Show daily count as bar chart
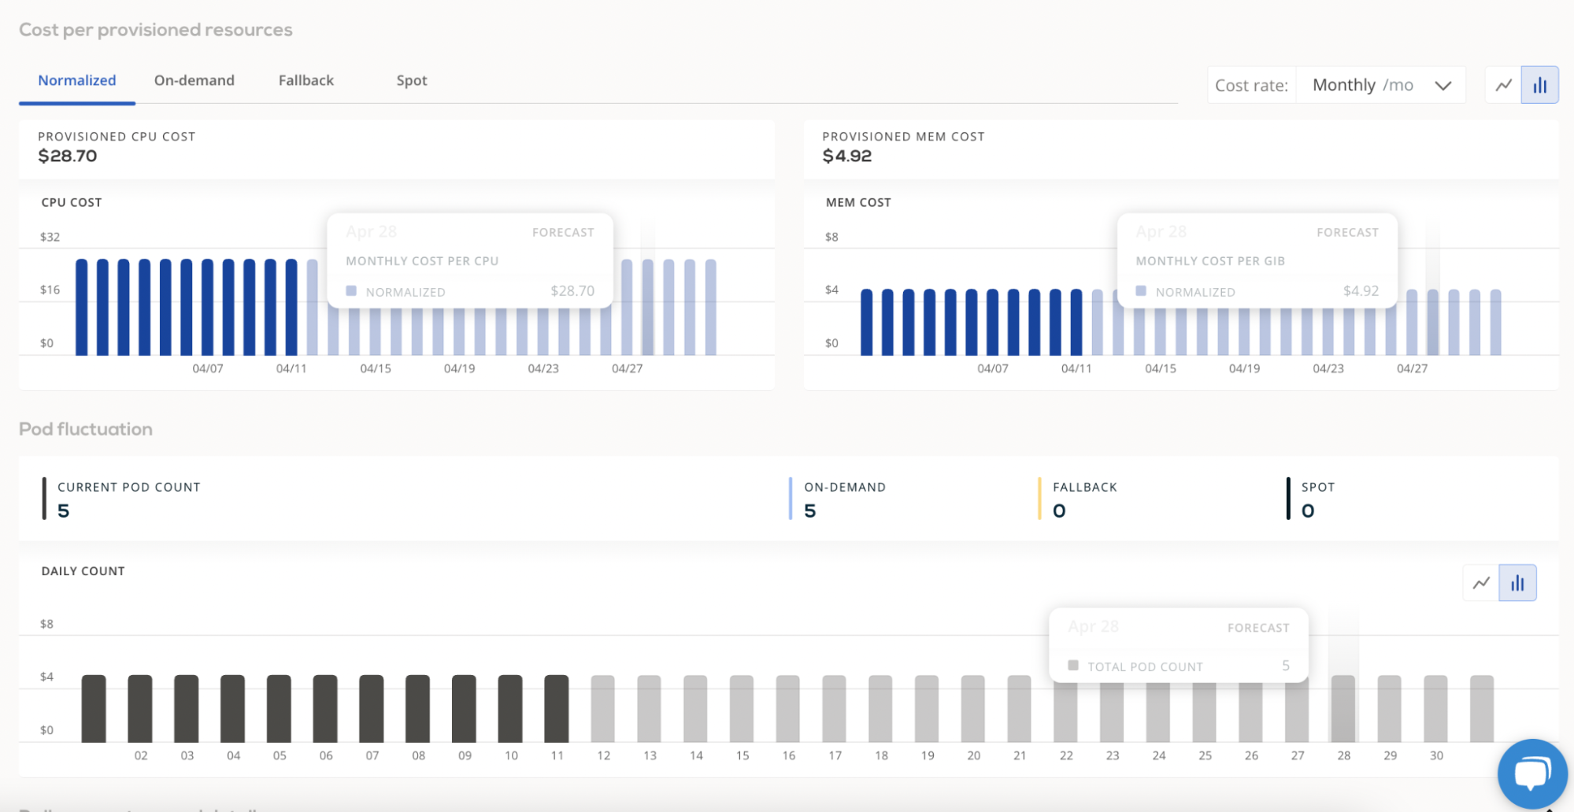Image resolution: width=1574 pixels, height=812 pixels. pos(1517,583)
